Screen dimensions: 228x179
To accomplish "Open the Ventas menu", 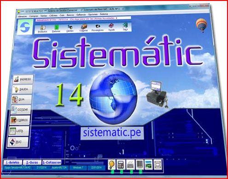I will coord(44,16).
